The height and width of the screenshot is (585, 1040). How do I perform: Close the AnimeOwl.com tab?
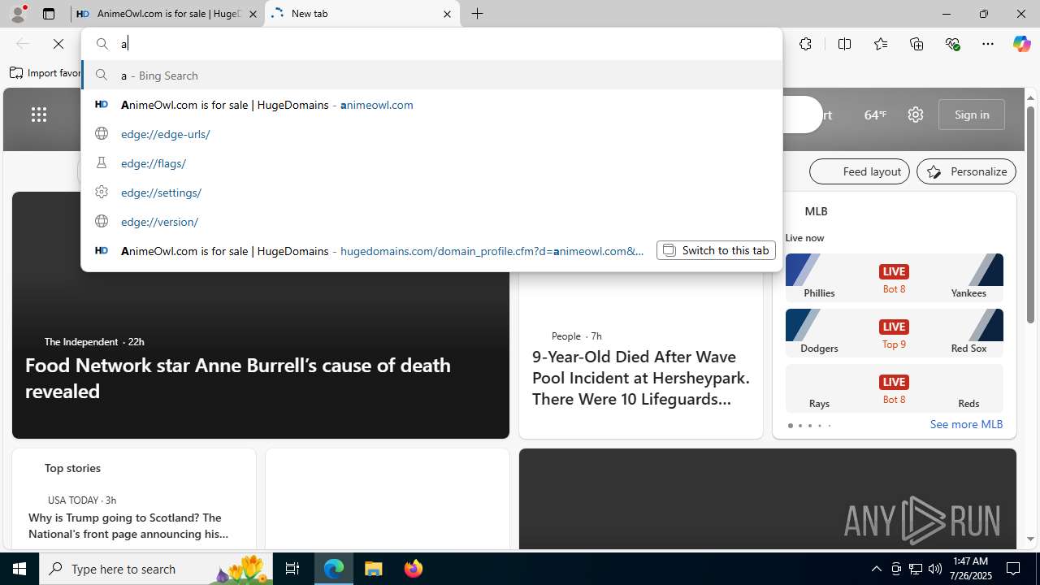pos(253,14)
